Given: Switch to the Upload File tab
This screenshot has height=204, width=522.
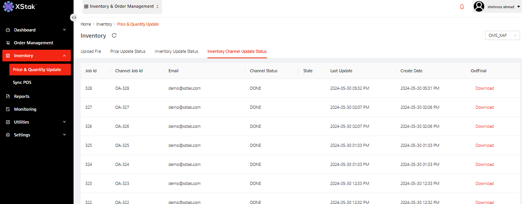Looking at the screenshot, I should coord(91,51).
